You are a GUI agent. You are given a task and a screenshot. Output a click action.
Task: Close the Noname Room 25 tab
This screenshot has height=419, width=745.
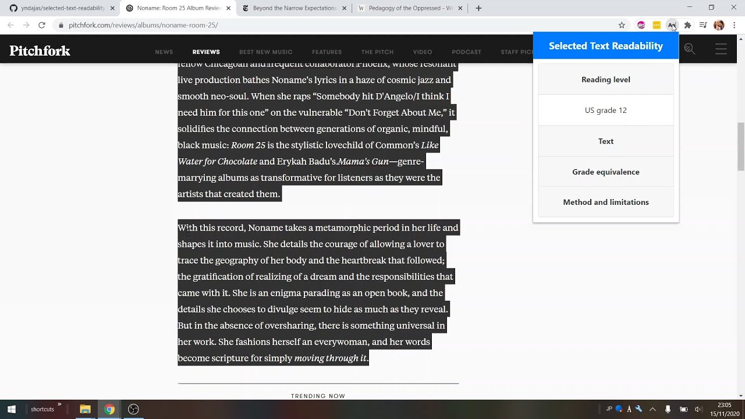pos(228,8)
